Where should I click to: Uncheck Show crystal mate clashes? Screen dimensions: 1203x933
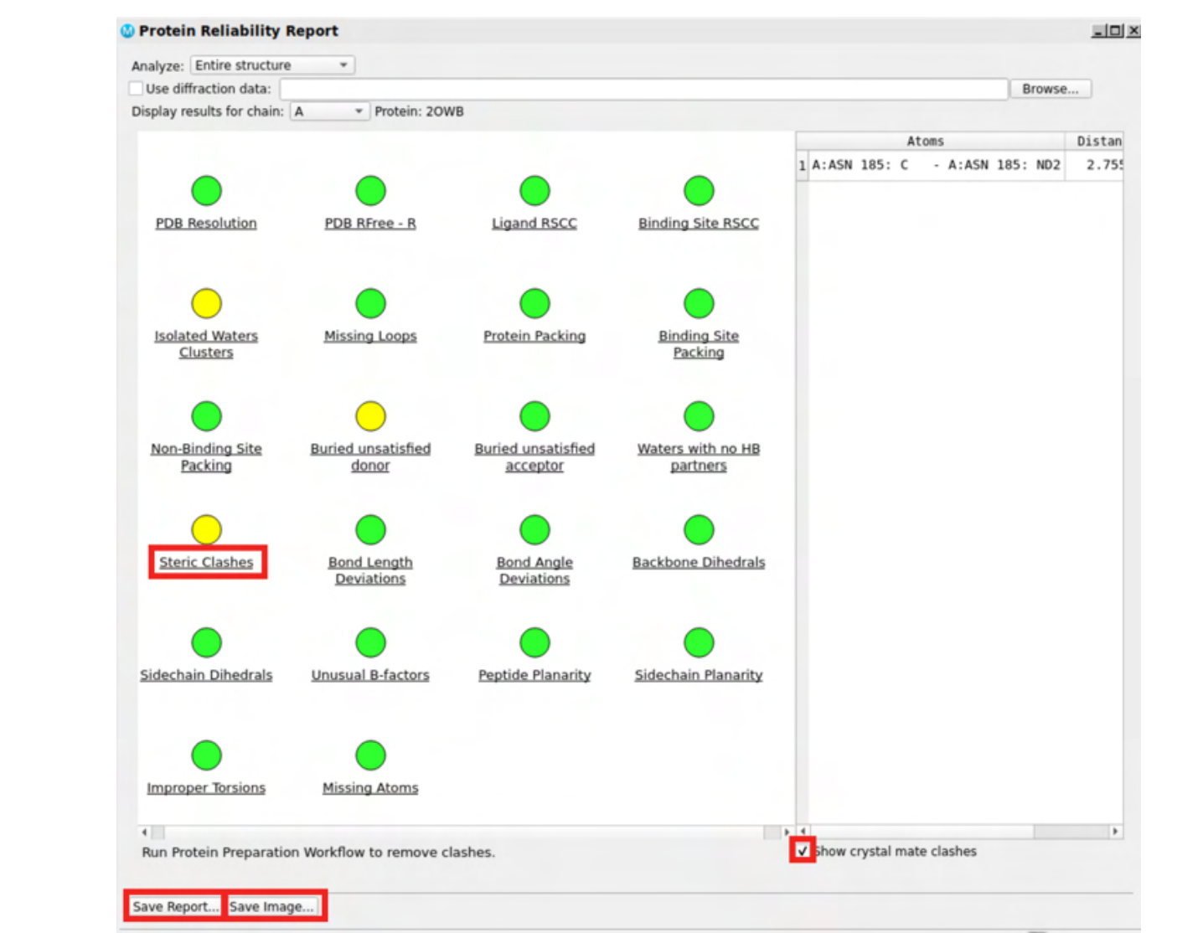pos(803,851)
